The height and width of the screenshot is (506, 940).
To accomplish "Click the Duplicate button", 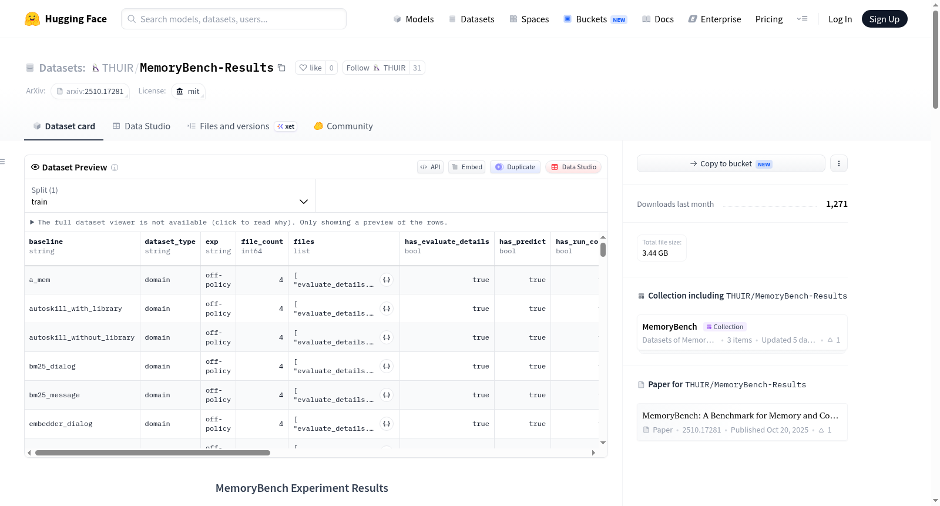I will tap(515, 167).
